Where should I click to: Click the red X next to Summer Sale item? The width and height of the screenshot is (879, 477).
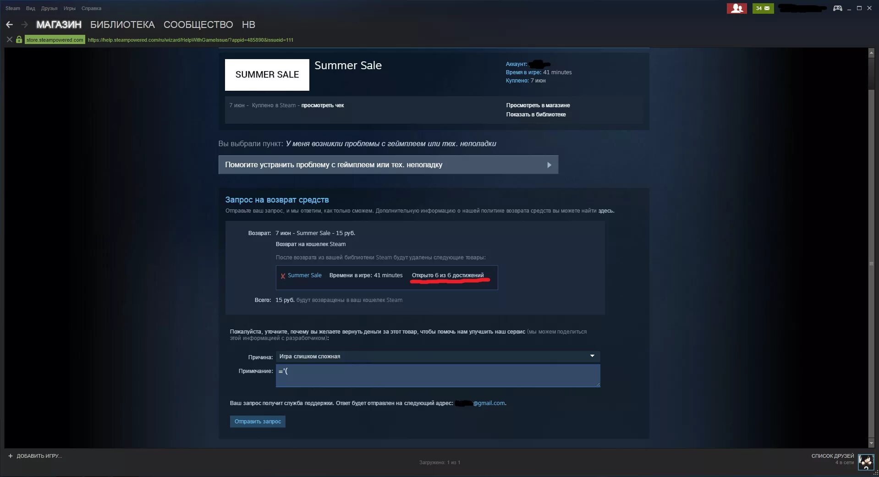(283, 276)
